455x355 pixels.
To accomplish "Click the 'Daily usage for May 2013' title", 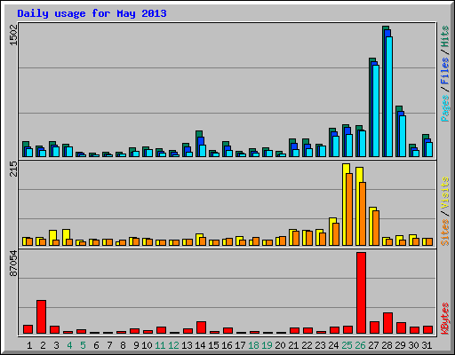I will pyautogui.click(x=92, y=13).
